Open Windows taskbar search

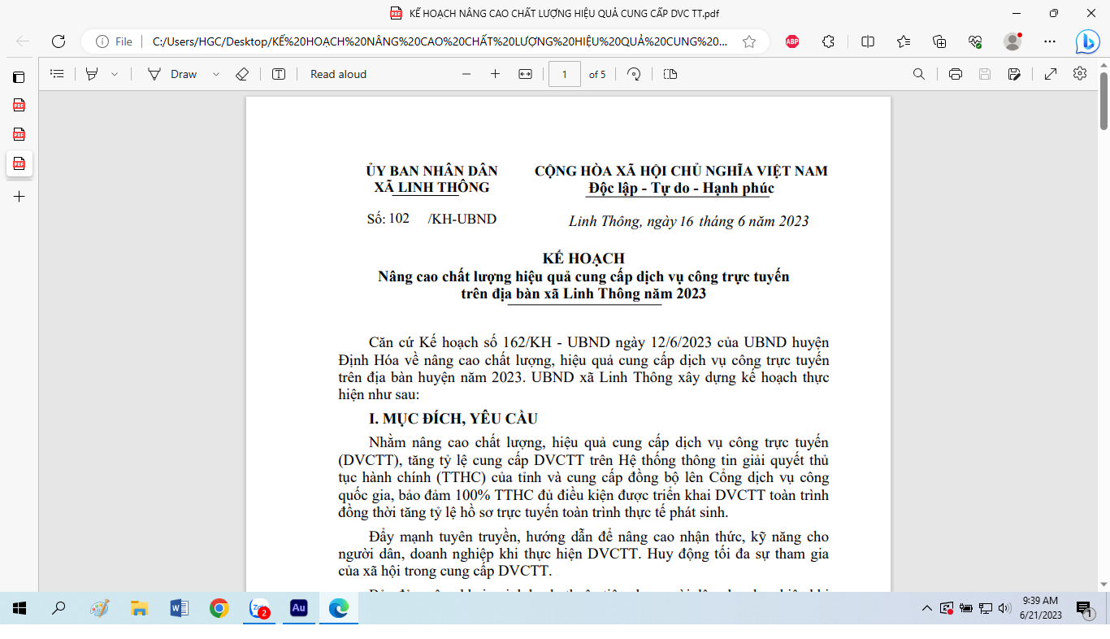point(59,608)
